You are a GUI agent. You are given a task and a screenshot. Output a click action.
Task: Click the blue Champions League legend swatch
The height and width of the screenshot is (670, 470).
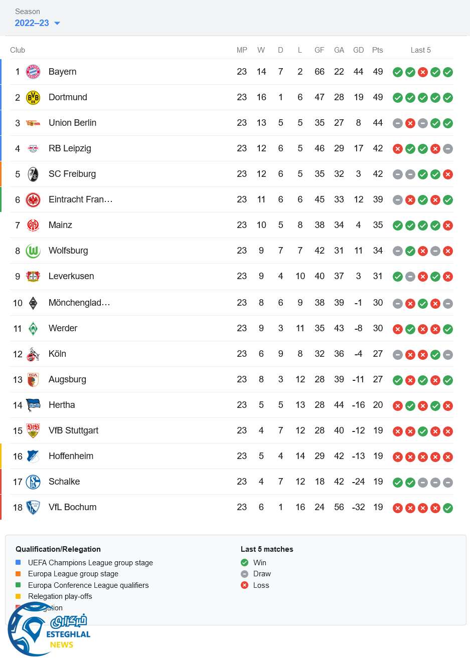18,562
